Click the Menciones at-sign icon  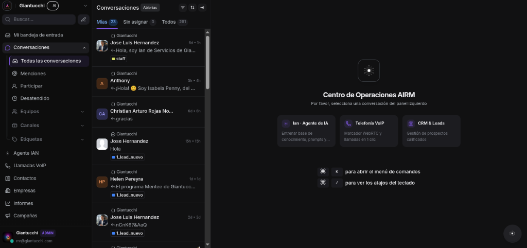[x=14, y=74]
